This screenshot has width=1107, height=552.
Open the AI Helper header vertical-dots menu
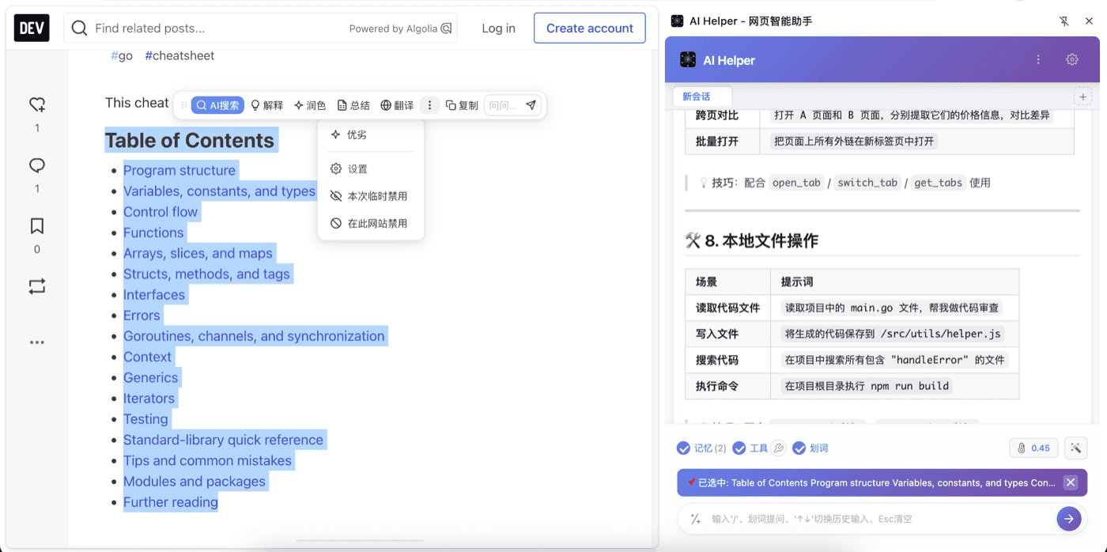(x=1039, y=60)
